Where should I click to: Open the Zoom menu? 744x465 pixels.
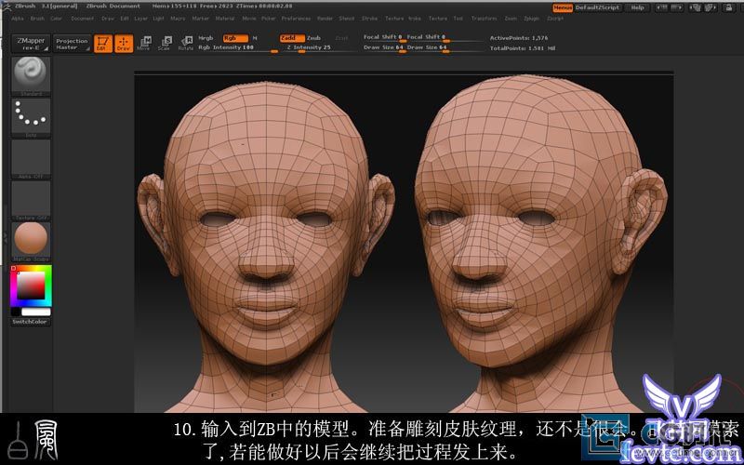(x=511, y=19)
